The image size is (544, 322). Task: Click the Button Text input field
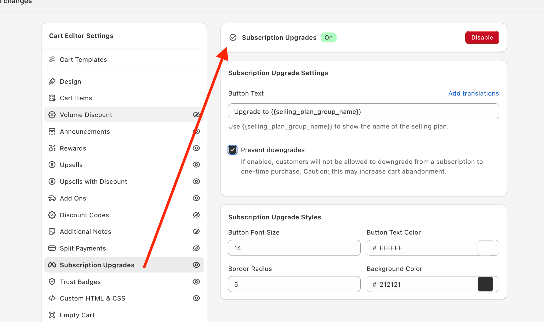(364, 111)
